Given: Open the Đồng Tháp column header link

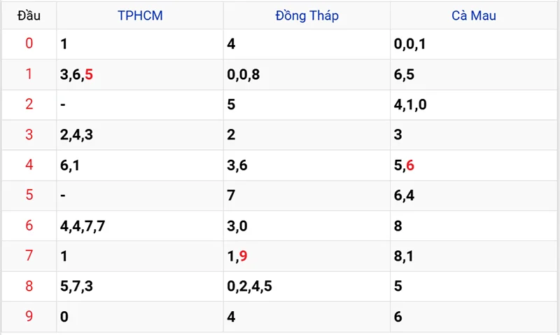Looking at the screenshot, I should coord(307,15).
